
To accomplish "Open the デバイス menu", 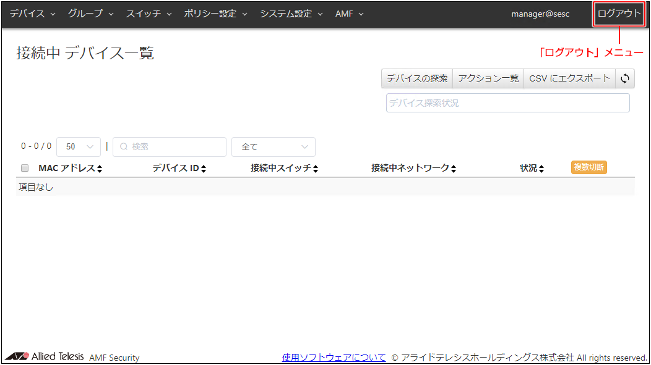I will [x=32, y=14].
